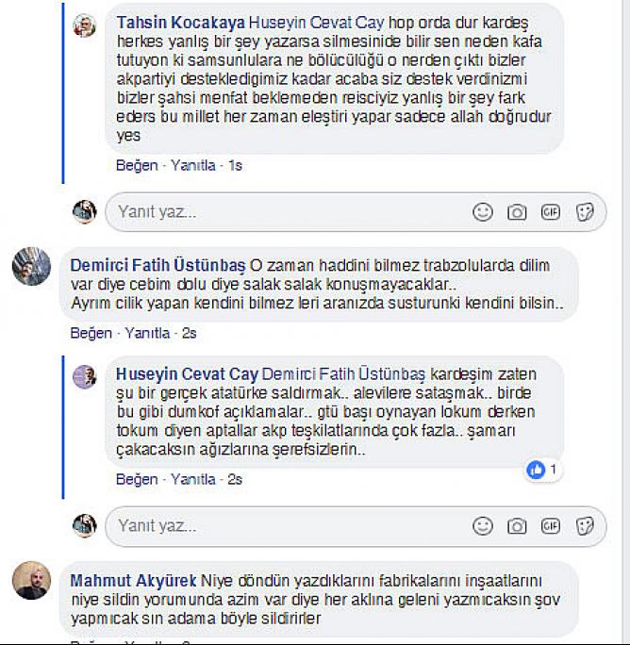Screen dimensions: 630x645
Task: Reply to Demirci Fatih Üstünbaş's comment via Yanıtla
Action: [147, 333]
